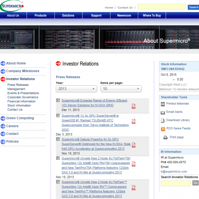Image resolution: width=199 pixels, height=199 pixels.
Task: Expand the last FatTwin™ release entry
Action: [x=58, y=182]
